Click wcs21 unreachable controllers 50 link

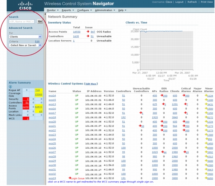tap(143, 126)
